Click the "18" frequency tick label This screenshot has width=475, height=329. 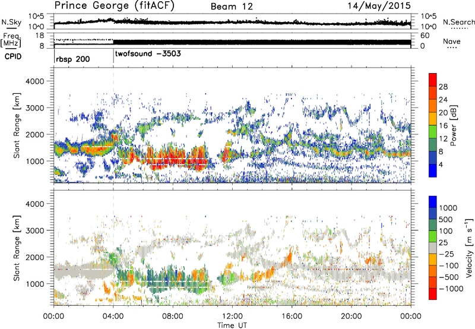click(39, 36)
